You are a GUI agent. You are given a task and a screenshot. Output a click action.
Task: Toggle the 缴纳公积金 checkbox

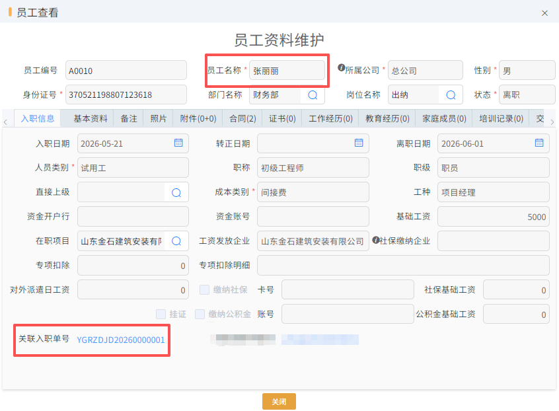click(x=200, y=314)
